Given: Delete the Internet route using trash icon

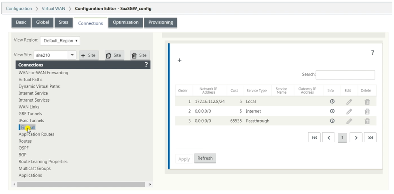Looking at the screenshot, I should point(367,111).
